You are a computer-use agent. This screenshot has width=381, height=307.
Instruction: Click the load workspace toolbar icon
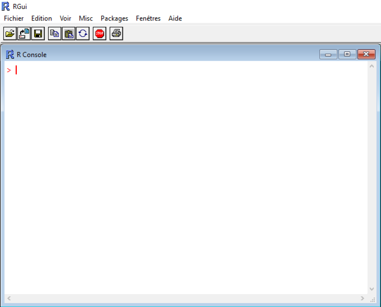24,33
